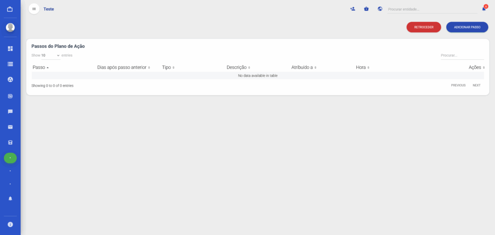Click the NEXT pagination link
Image resolution: width=495 pixels, height=235 pixels.
tap(476, 85)
